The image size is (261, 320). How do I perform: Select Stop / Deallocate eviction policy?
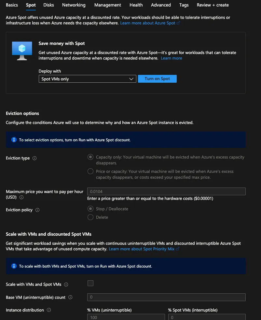[90, 209]
